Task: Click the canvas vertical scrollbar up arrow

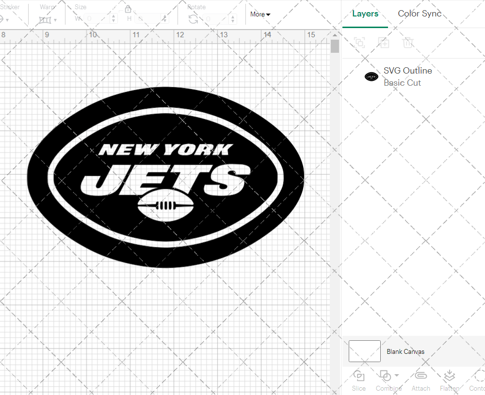Action: coord(335,35)
